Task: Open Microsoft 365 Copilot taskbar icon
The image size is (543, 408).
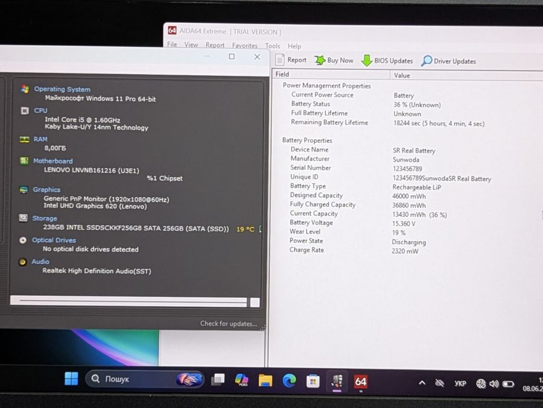Action: click(241, 380)
